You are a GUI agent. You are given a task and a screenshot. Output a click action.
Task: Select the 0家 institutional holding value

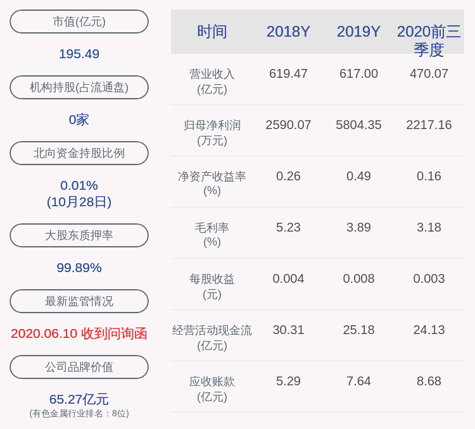click(x=79, y=120)
